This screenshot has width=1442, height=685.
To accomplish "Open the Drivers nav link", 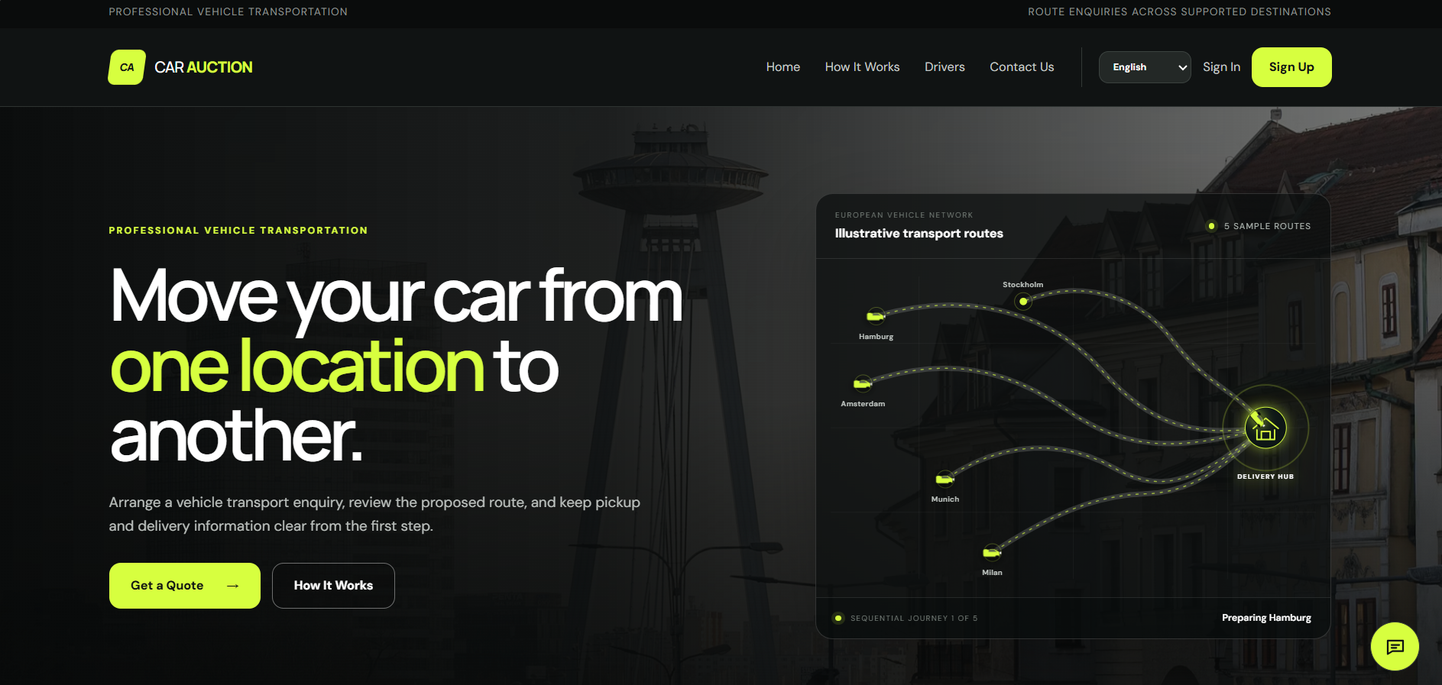I will coord(945,67).
